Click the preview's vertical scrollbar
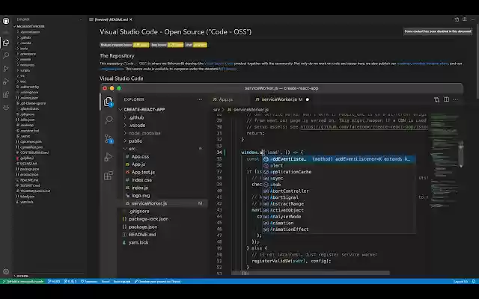Screen dimensions: 479x299 click(478, 61)
